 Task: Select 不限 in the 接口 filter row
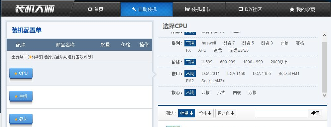click(190, 74)
